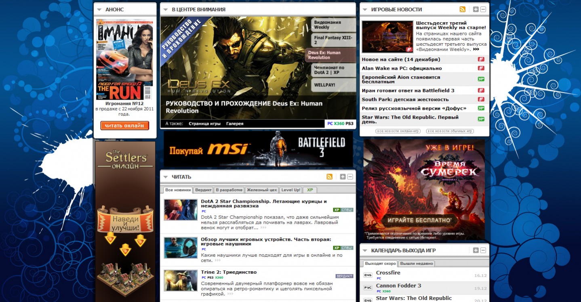Click the green XP icon beside Европейский Aion news
The width and height of the screenshot is (581, 302).
(x=481, y=79)
